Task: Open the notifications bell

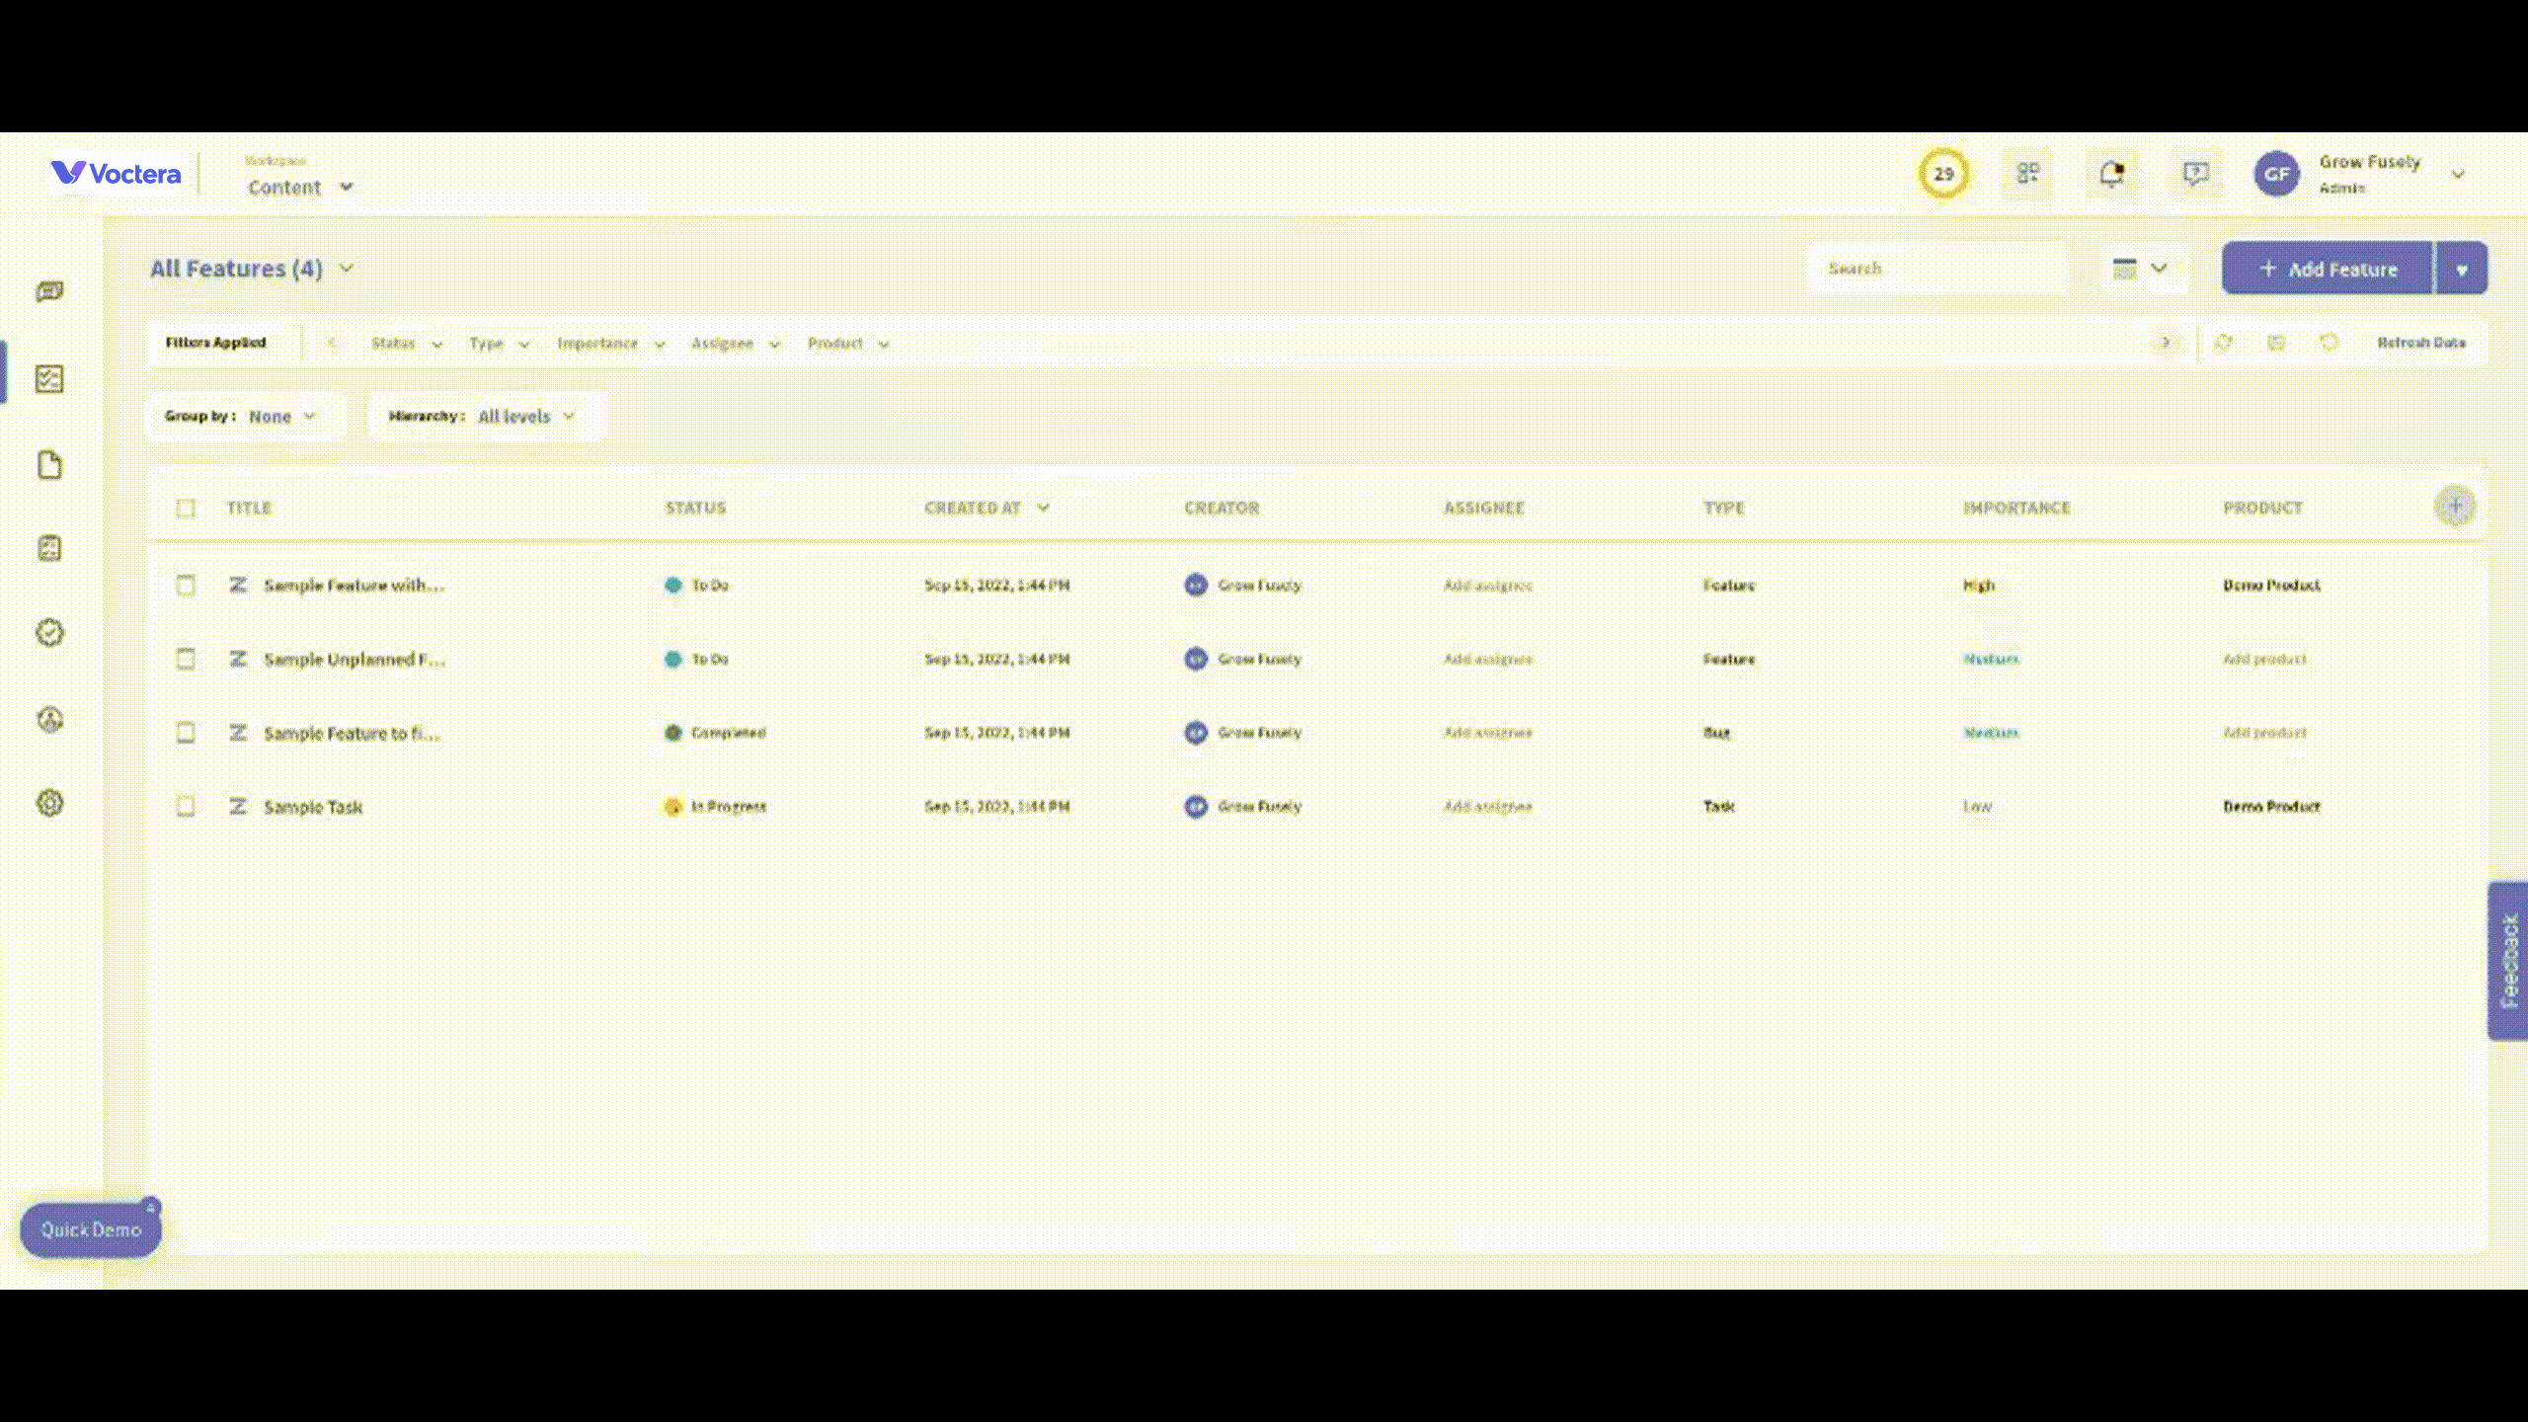Action: pyautogui.click(x=2111, y=174)
